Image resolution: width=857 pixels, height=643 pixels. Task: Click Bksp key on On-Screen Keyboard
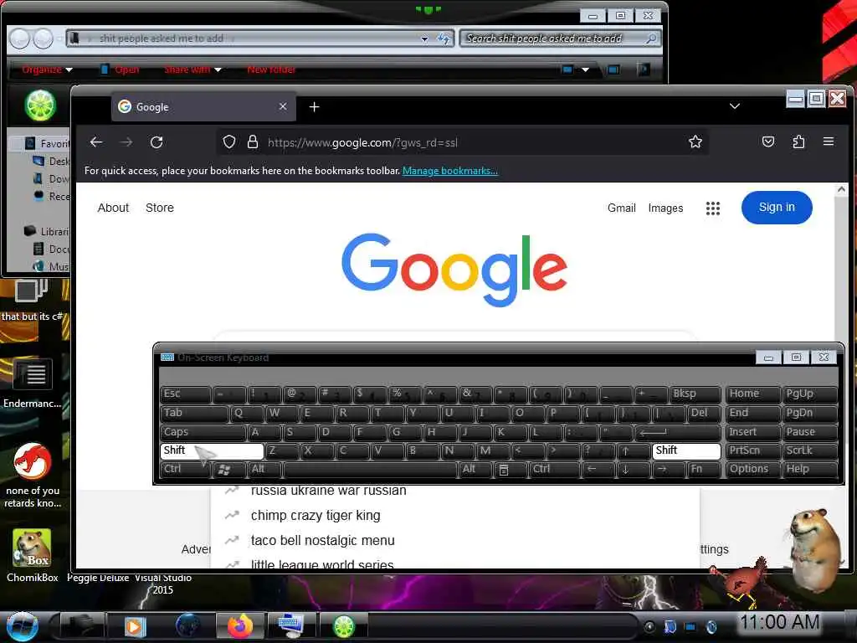click(695, 394)
